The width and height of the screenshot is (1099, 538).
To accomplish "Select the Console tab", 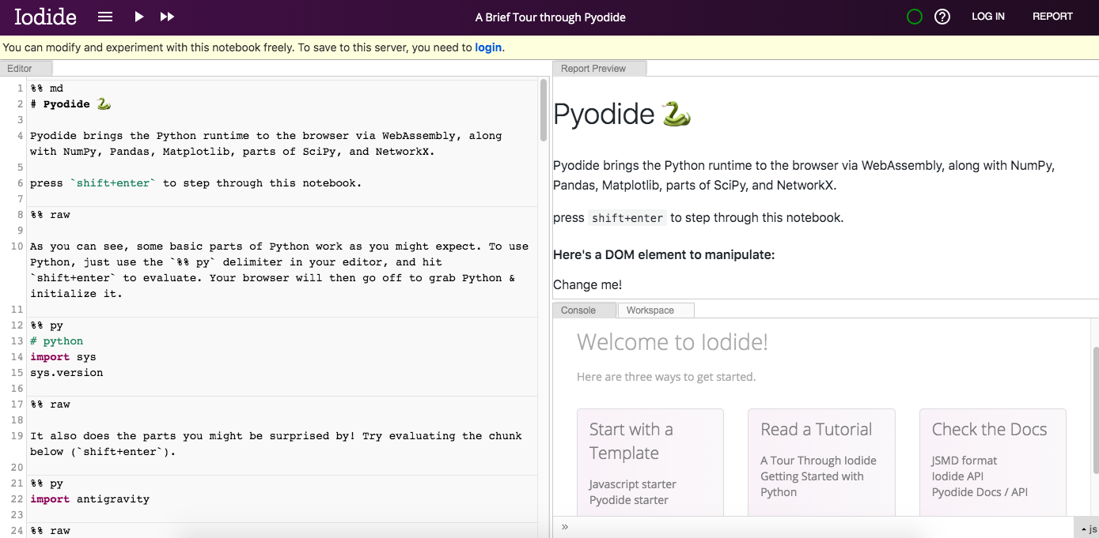I will point(578,310).
